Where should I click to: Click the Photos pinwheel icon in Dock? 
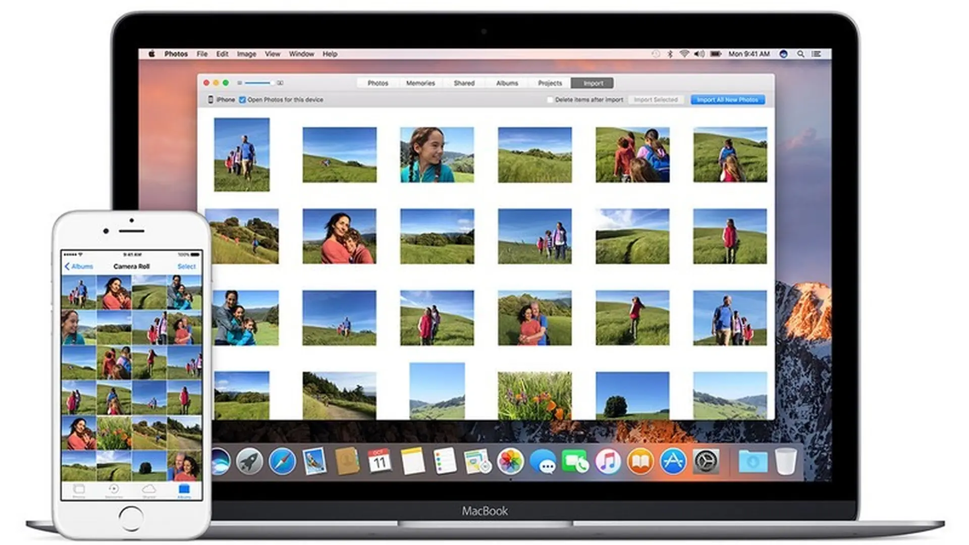point(510,461)
